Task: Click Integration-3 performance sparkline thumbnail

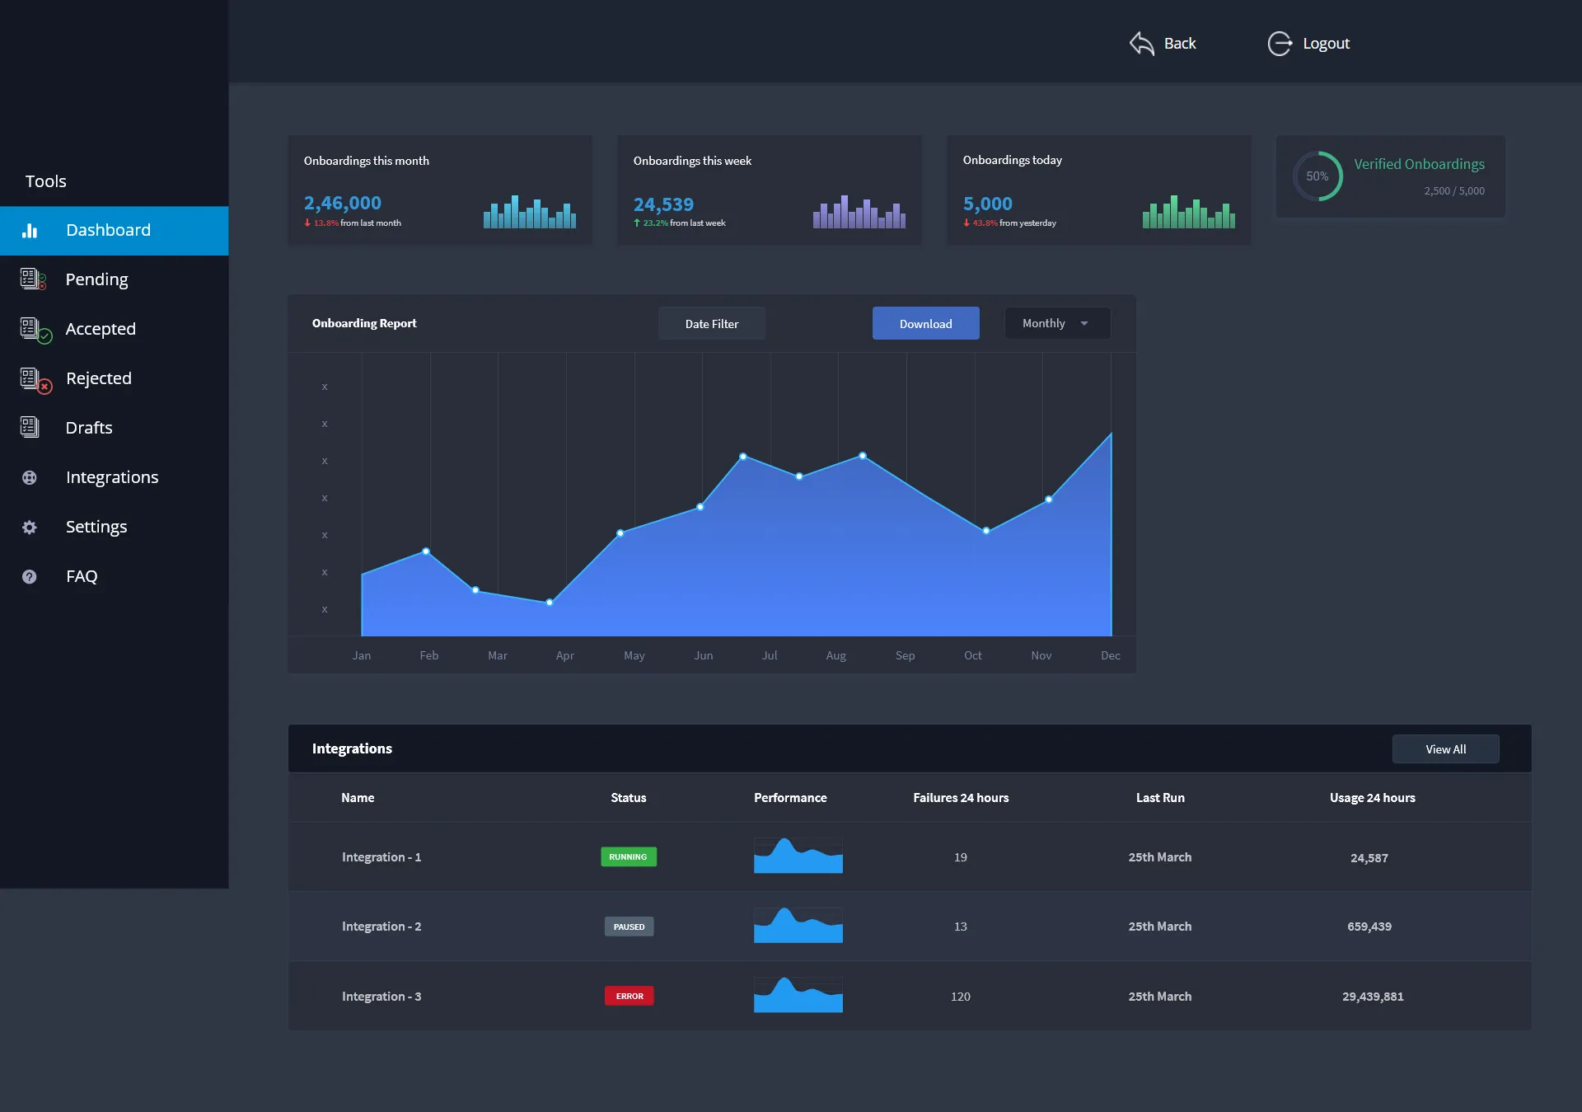Action: (798, 995)
